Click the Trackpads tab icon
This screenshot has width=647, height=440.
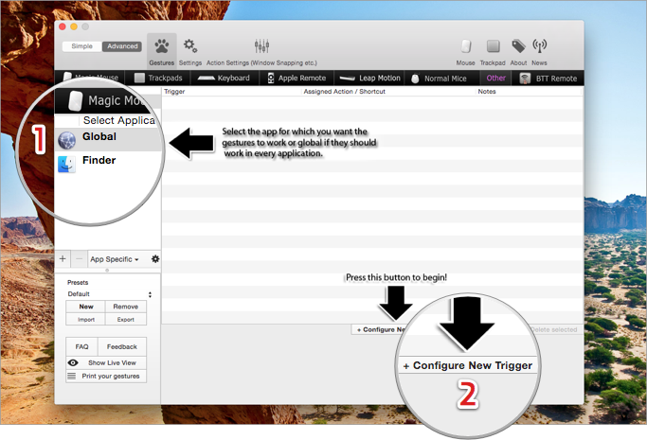click(139, 78)
